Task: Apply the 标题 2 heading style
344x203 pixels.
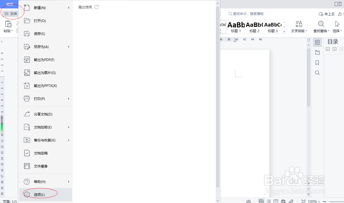Action: tap(254, 27)
